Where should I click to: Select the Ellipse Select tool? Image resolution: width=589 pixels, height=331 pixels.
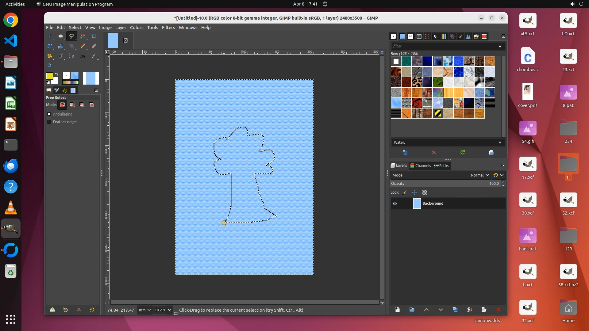tap(61, 36)
